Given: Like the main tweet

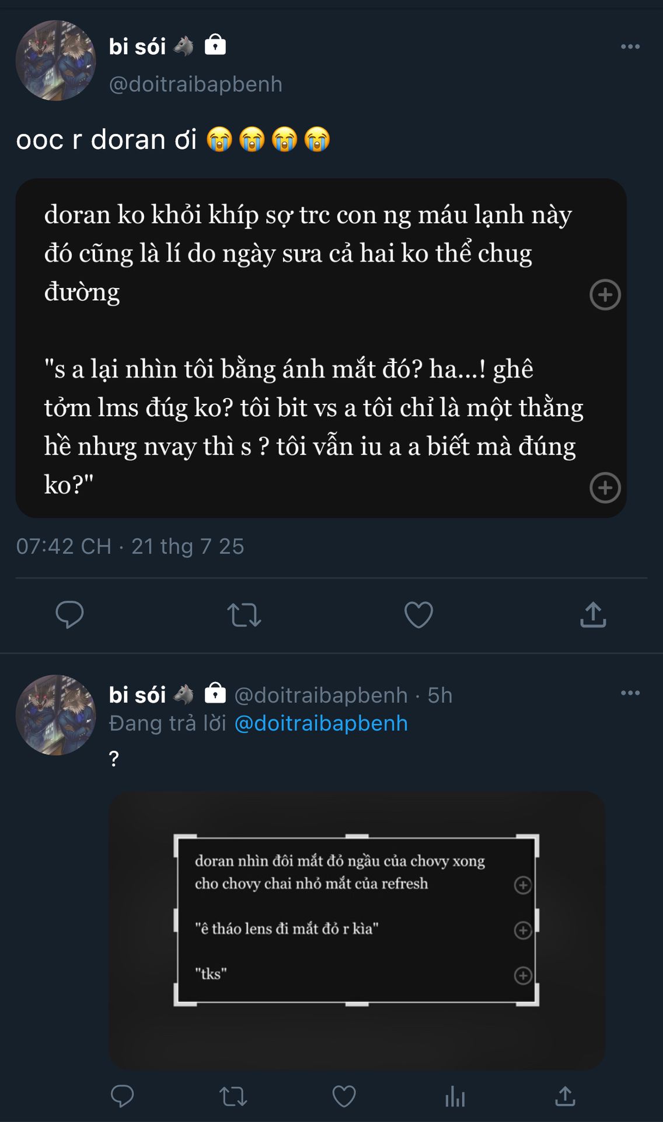Looking at the screenshot, I should 418,614.
